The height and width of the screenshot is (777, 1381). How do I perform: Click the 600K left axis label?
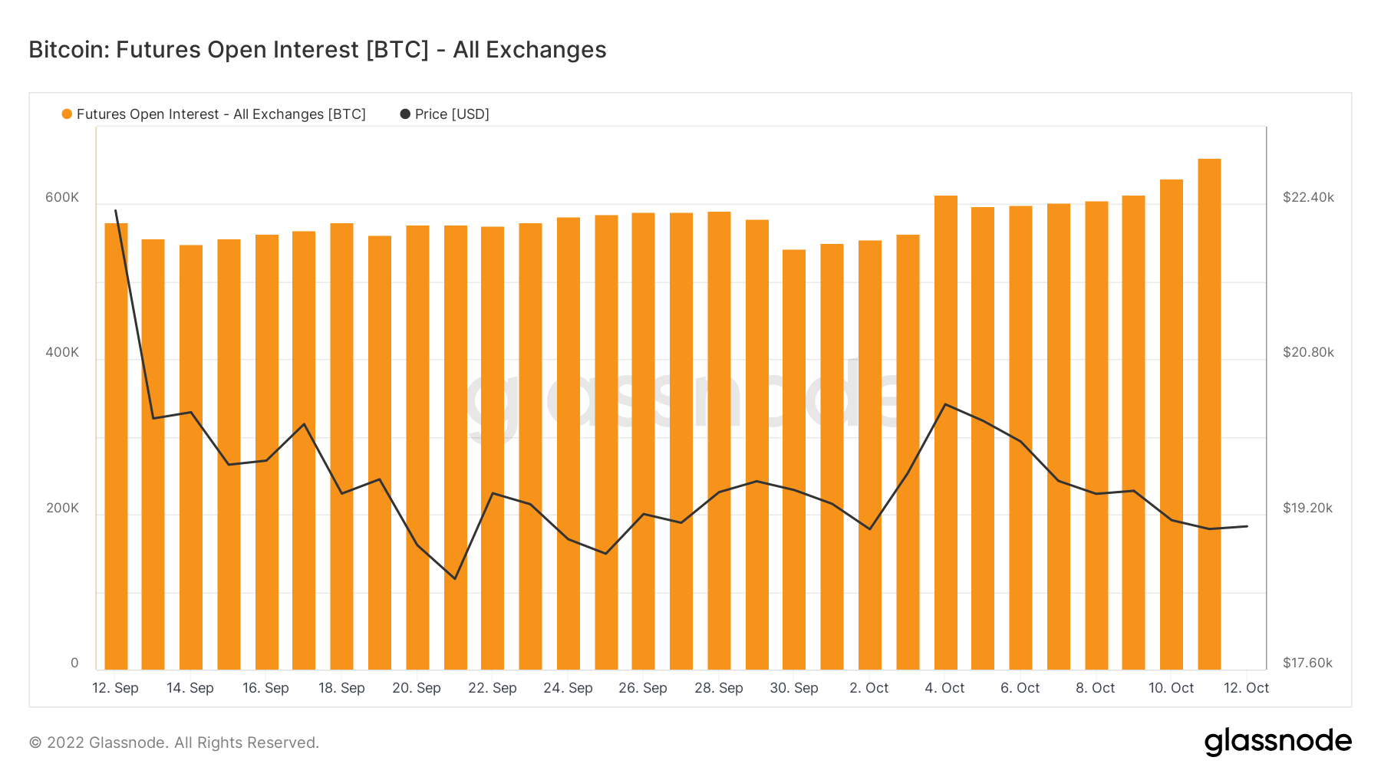62,197
